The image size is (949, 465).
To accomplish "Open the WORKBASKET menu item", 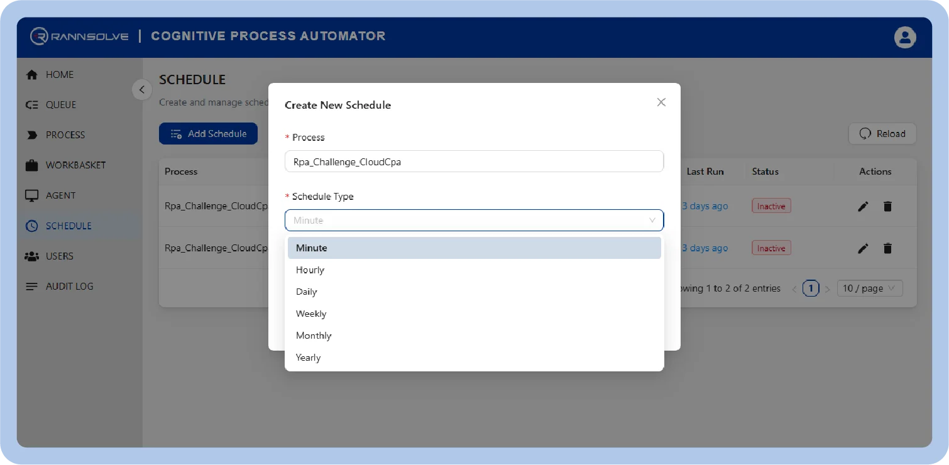I will [75, 165].
